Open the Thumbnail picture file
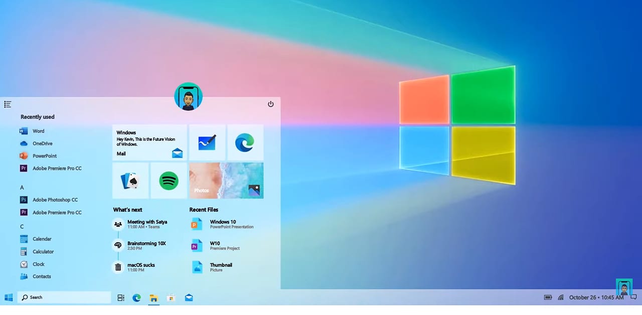 pyautogui.click(x=212, y=267)
